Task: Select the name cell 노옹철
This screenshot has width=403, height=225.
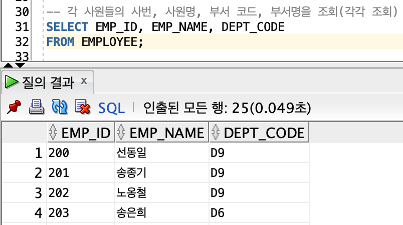Action: (x=162, y=192)
